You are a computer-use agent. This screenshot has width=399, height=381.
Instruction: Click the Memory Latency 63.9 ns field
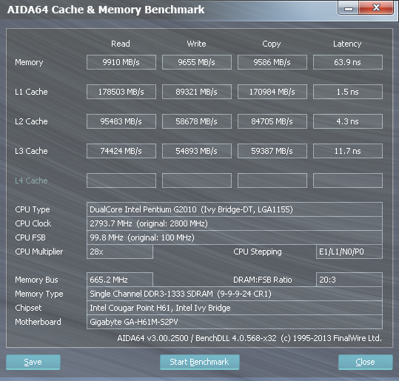pyautogui.click(x=348, y=62)
